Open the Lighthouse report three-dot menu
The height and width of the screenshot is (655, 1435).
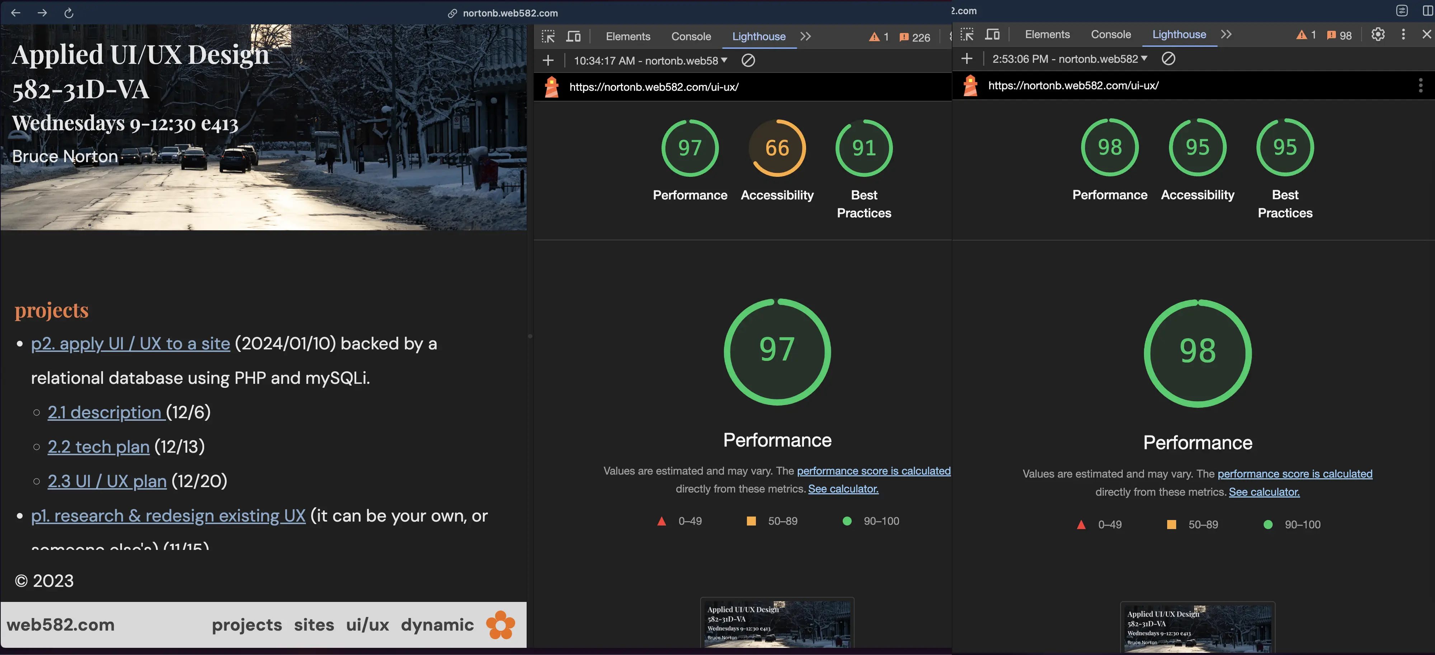1420,85
